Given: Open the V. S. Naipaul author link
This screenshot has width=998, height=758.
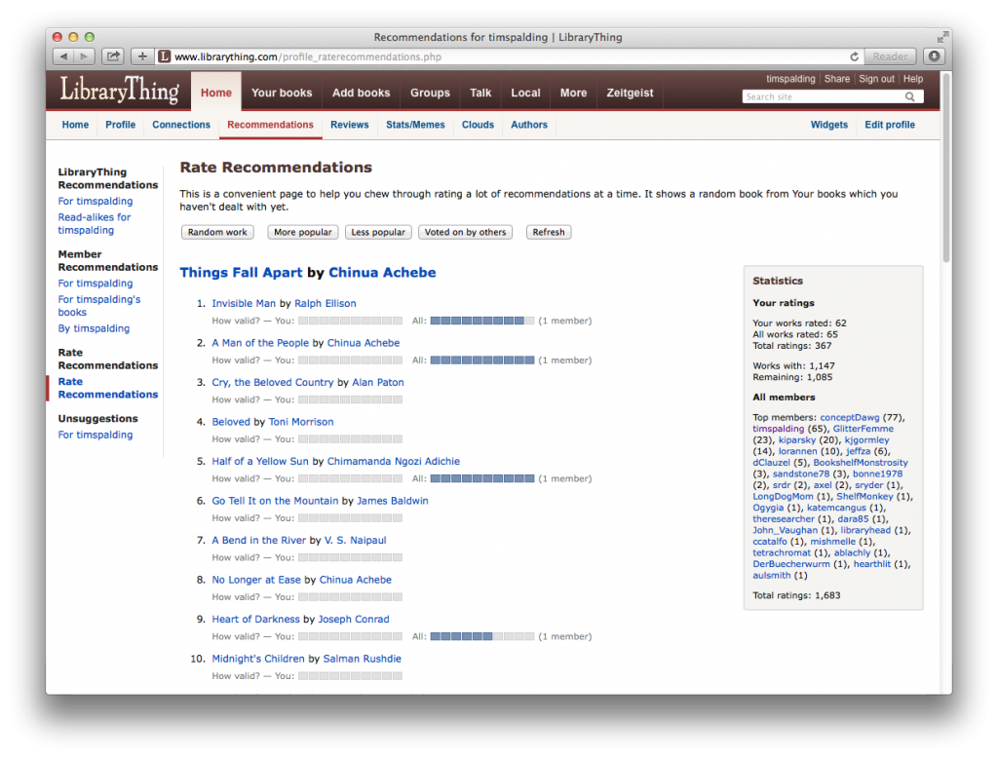Looking at the screenshot, I should click(x=355, y=541).
